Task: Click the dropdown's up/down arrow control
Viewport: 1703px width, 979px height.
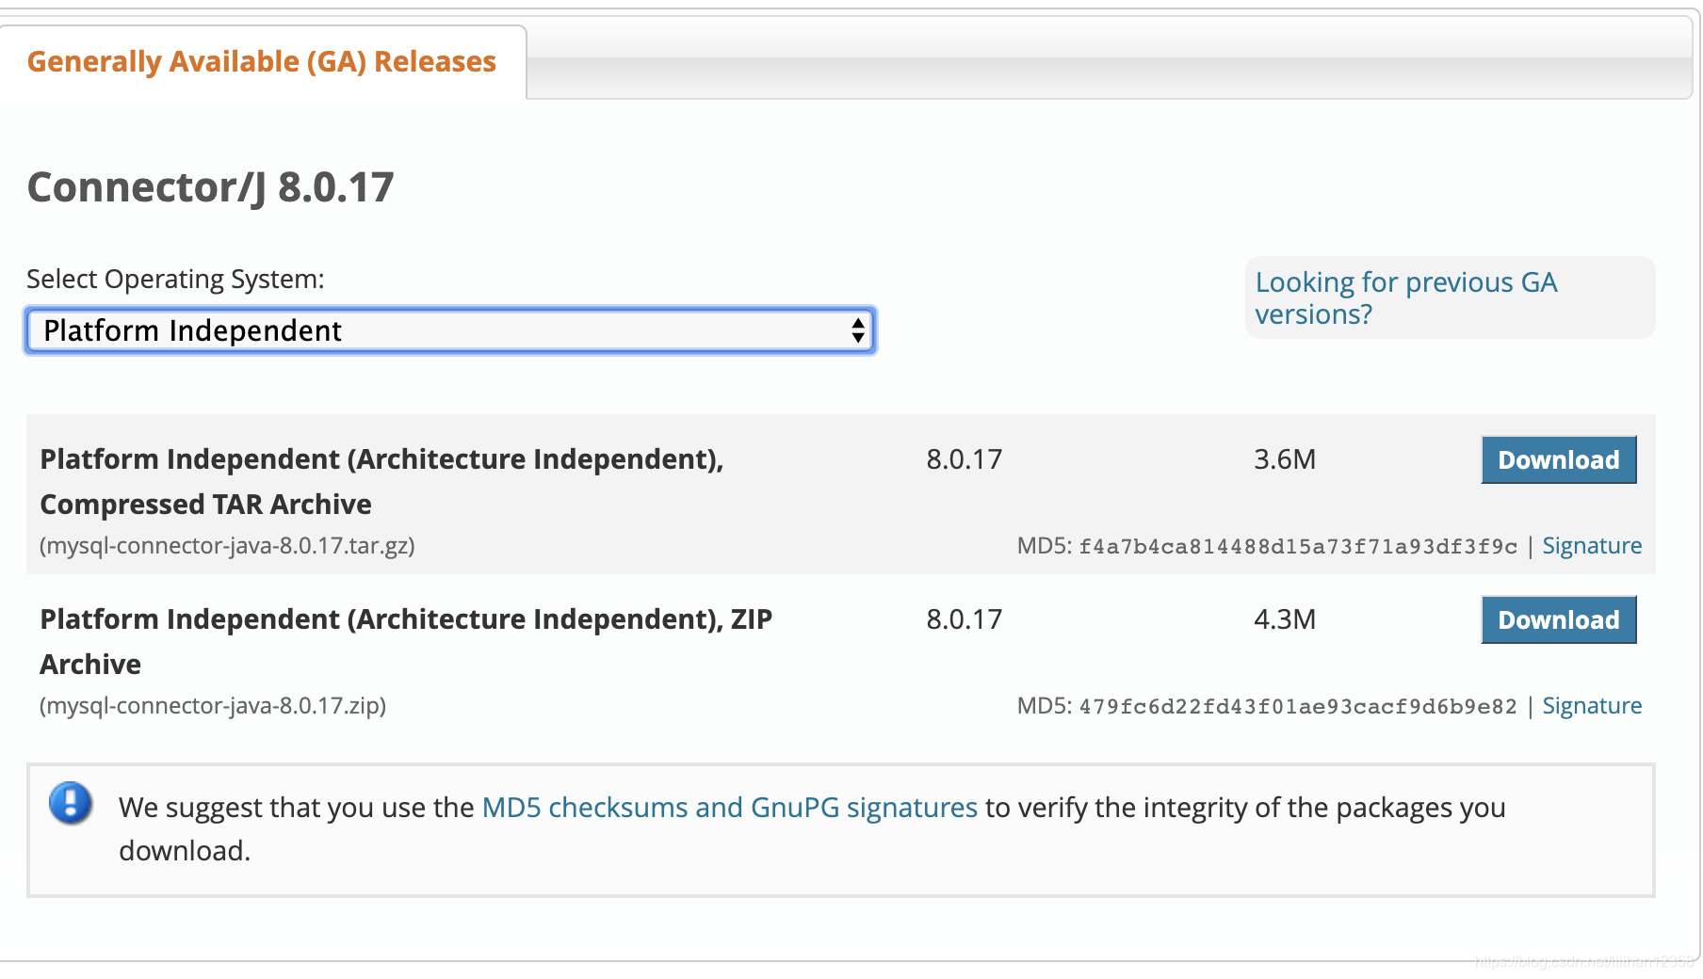Action: point(858,330)
